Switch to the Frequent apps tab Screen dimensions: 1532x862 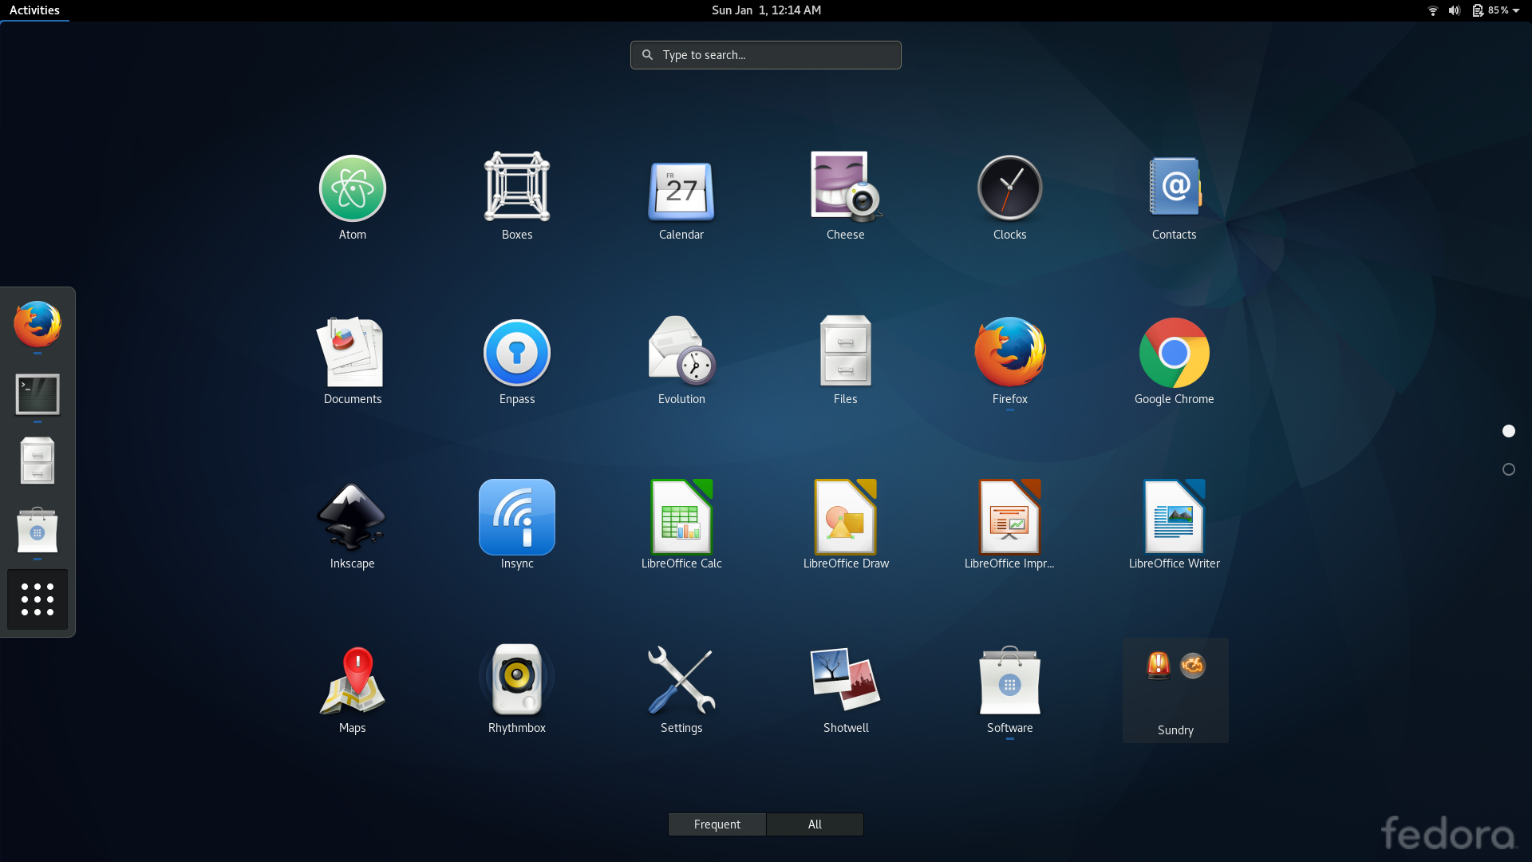(717, 824)
